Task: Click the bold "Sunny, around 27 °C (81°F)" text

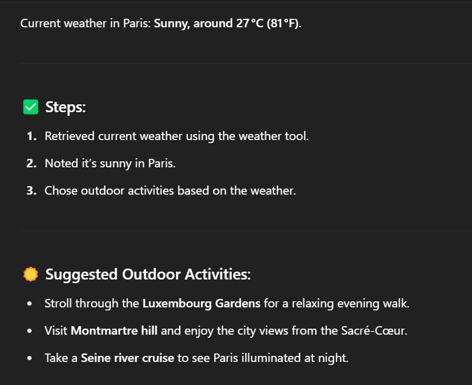Action: [x=226, y=24]
